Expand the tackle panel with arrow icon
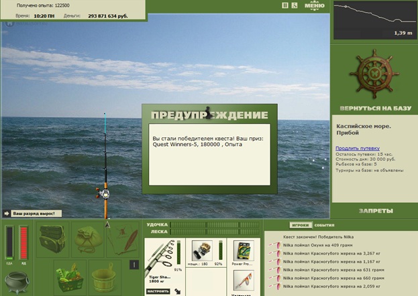 (177, 291)
